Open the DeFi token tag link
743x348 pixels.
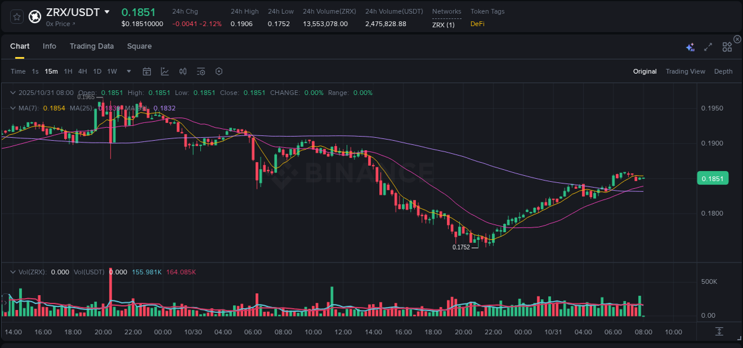coord(477,24)
